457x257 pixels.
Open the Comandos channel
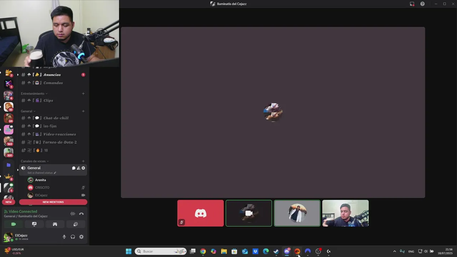[x=53, y=83]
